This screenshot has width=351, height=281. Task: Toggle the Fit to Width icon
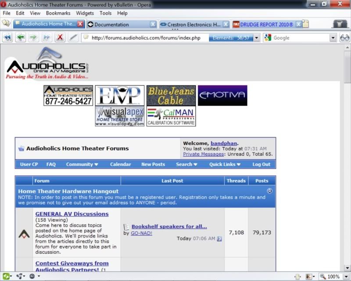(x=297, y=277)
